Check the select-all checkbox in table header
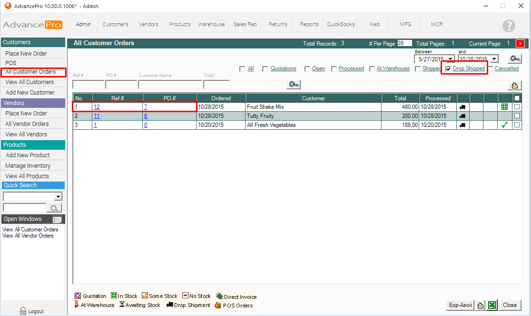 point(517,98)
